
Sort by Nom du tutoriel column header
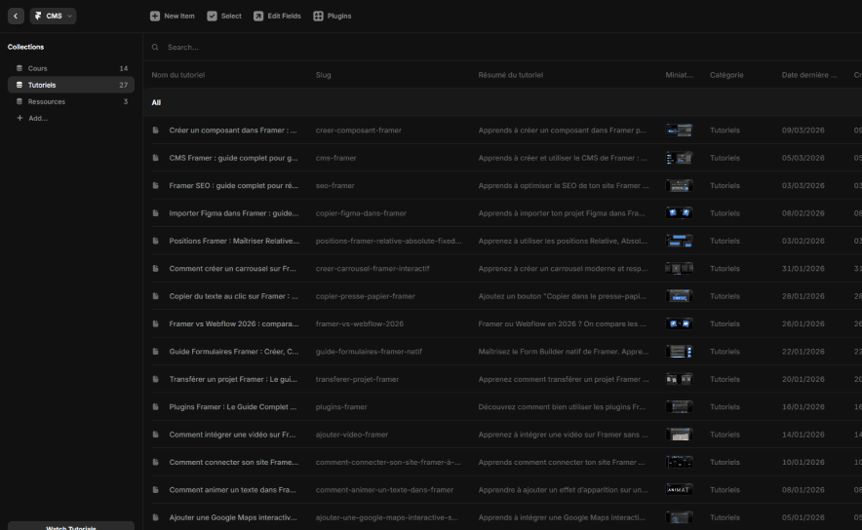tap(178, 75)
